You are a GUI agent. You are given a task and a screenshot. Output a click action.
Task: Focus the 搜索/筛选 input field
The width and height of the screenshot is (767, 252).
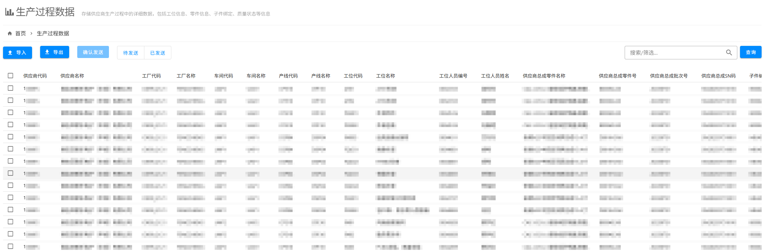point(675,53)
